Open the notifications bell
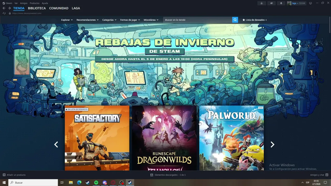Viewport: 331px width, 186px height. coord(281,3)
